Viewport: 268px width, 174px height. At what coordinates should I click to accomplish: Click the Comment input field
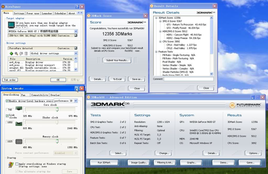click(x=189, y=79)
